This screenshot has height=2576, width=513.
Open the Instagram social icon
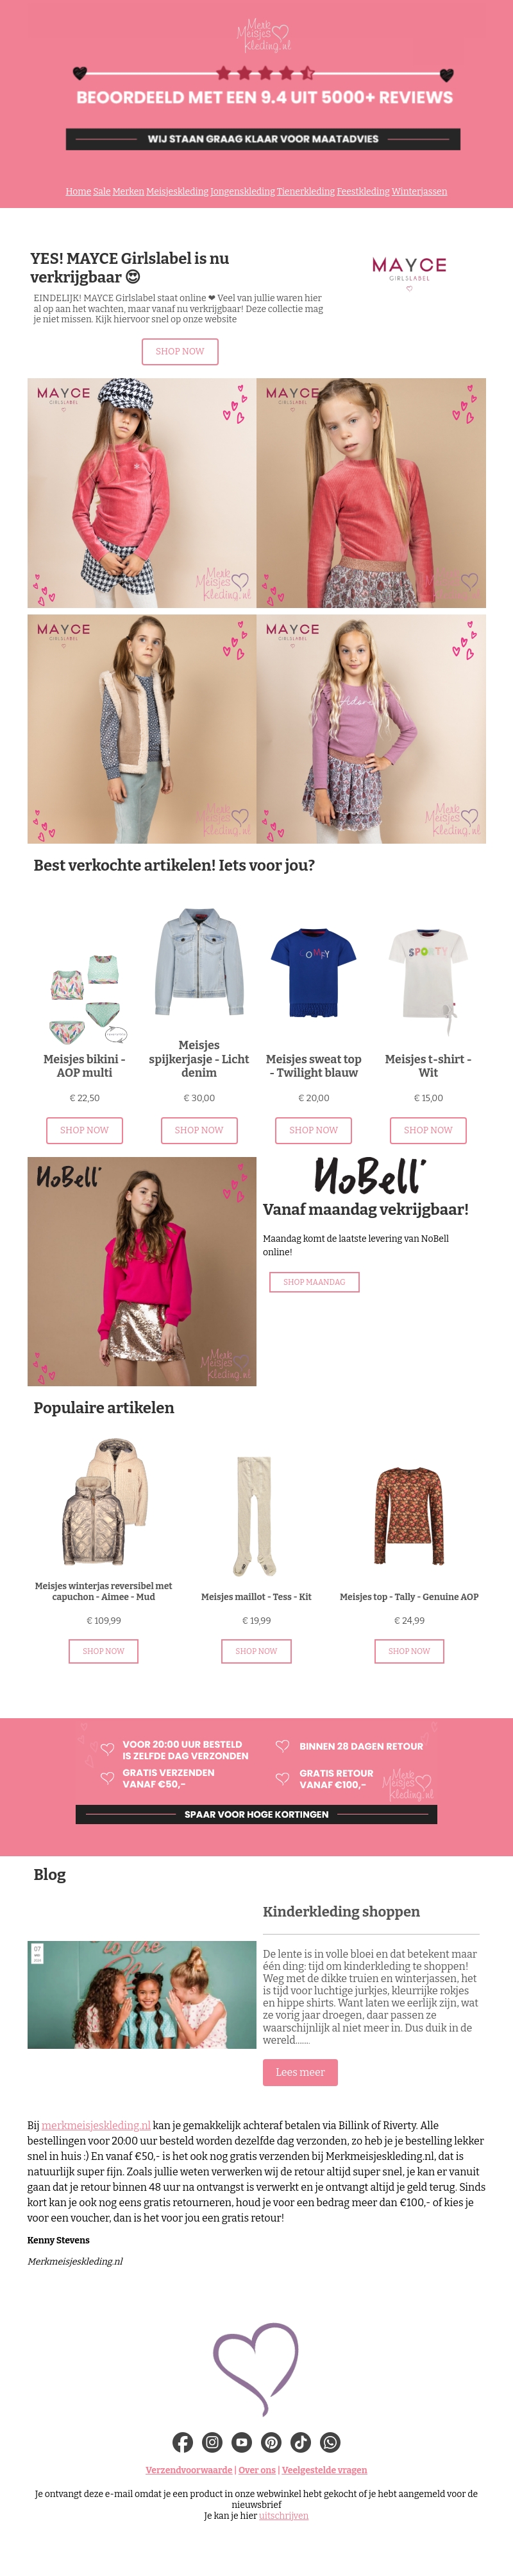coord(213,2442)
